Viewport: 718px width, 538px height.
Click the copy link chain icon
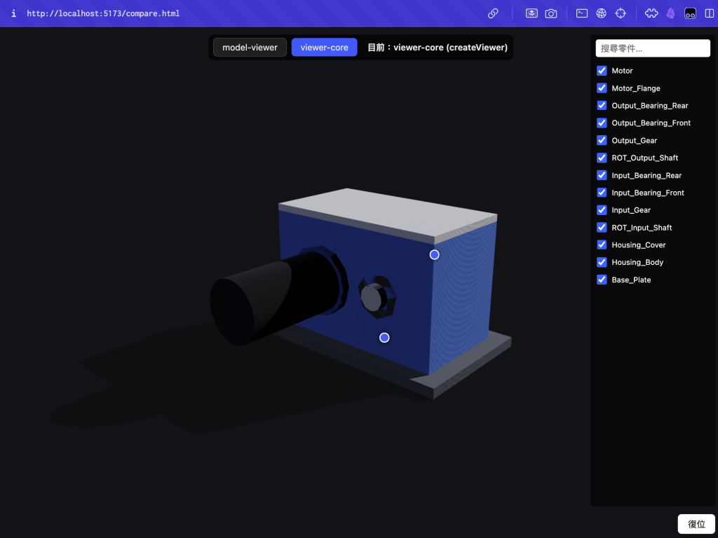click(x=493, y=13)
